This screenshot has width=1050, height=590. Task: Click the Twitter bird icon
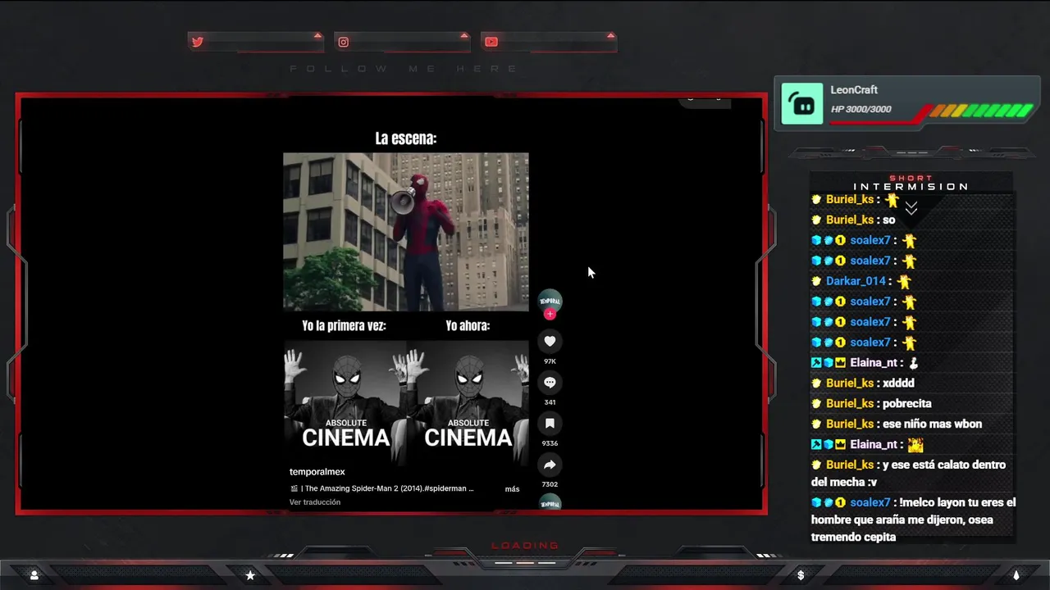coord(197,42)
